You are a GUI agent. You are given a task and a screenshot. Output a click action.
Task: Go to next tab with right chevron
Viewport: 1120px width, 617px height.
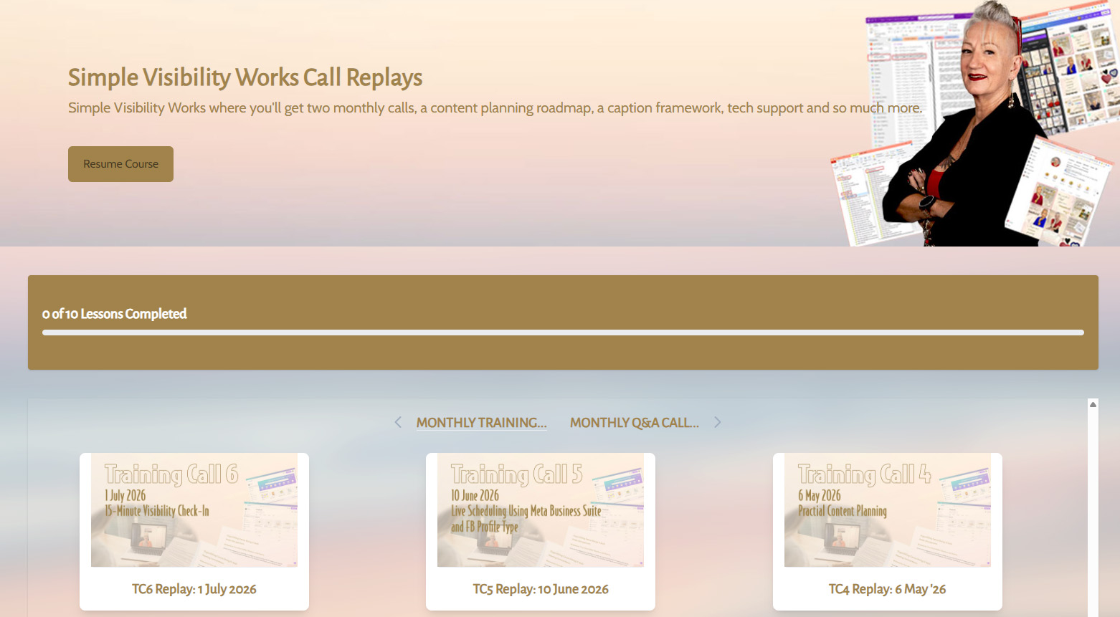click(717, 423)
